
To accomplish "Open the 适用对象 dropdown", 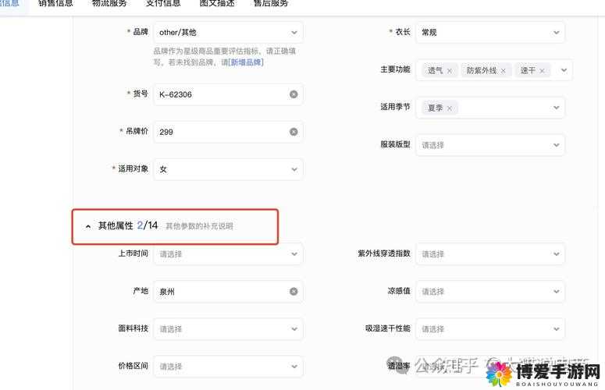I will tap(228, 169).
